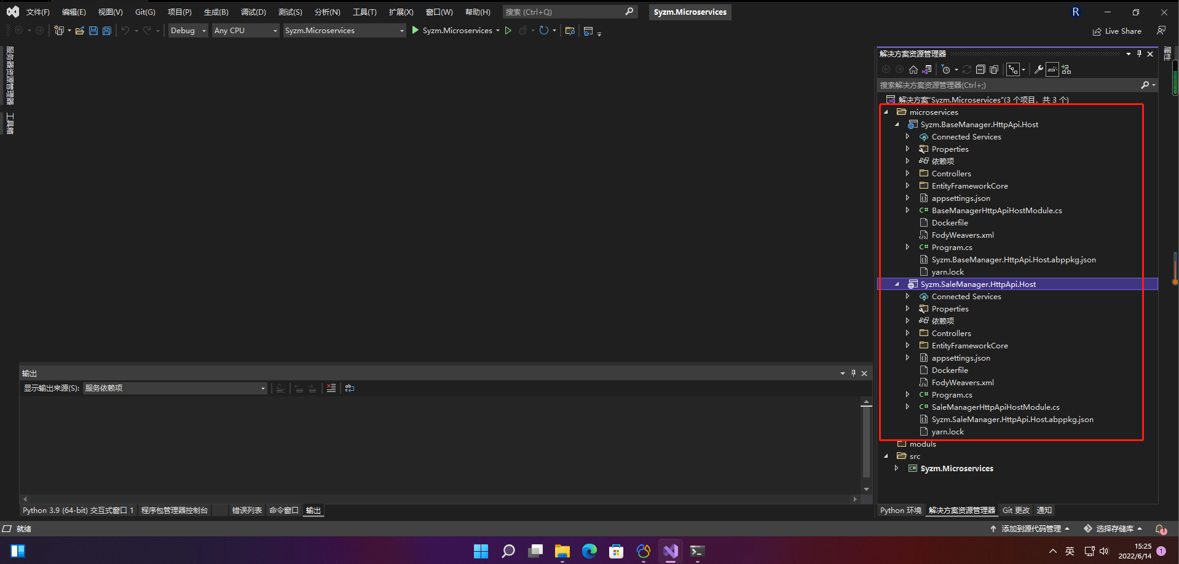Click Home icon in Solution Explorer toolbar
This screenshot has width=1179, height=564.
(913, 69)
